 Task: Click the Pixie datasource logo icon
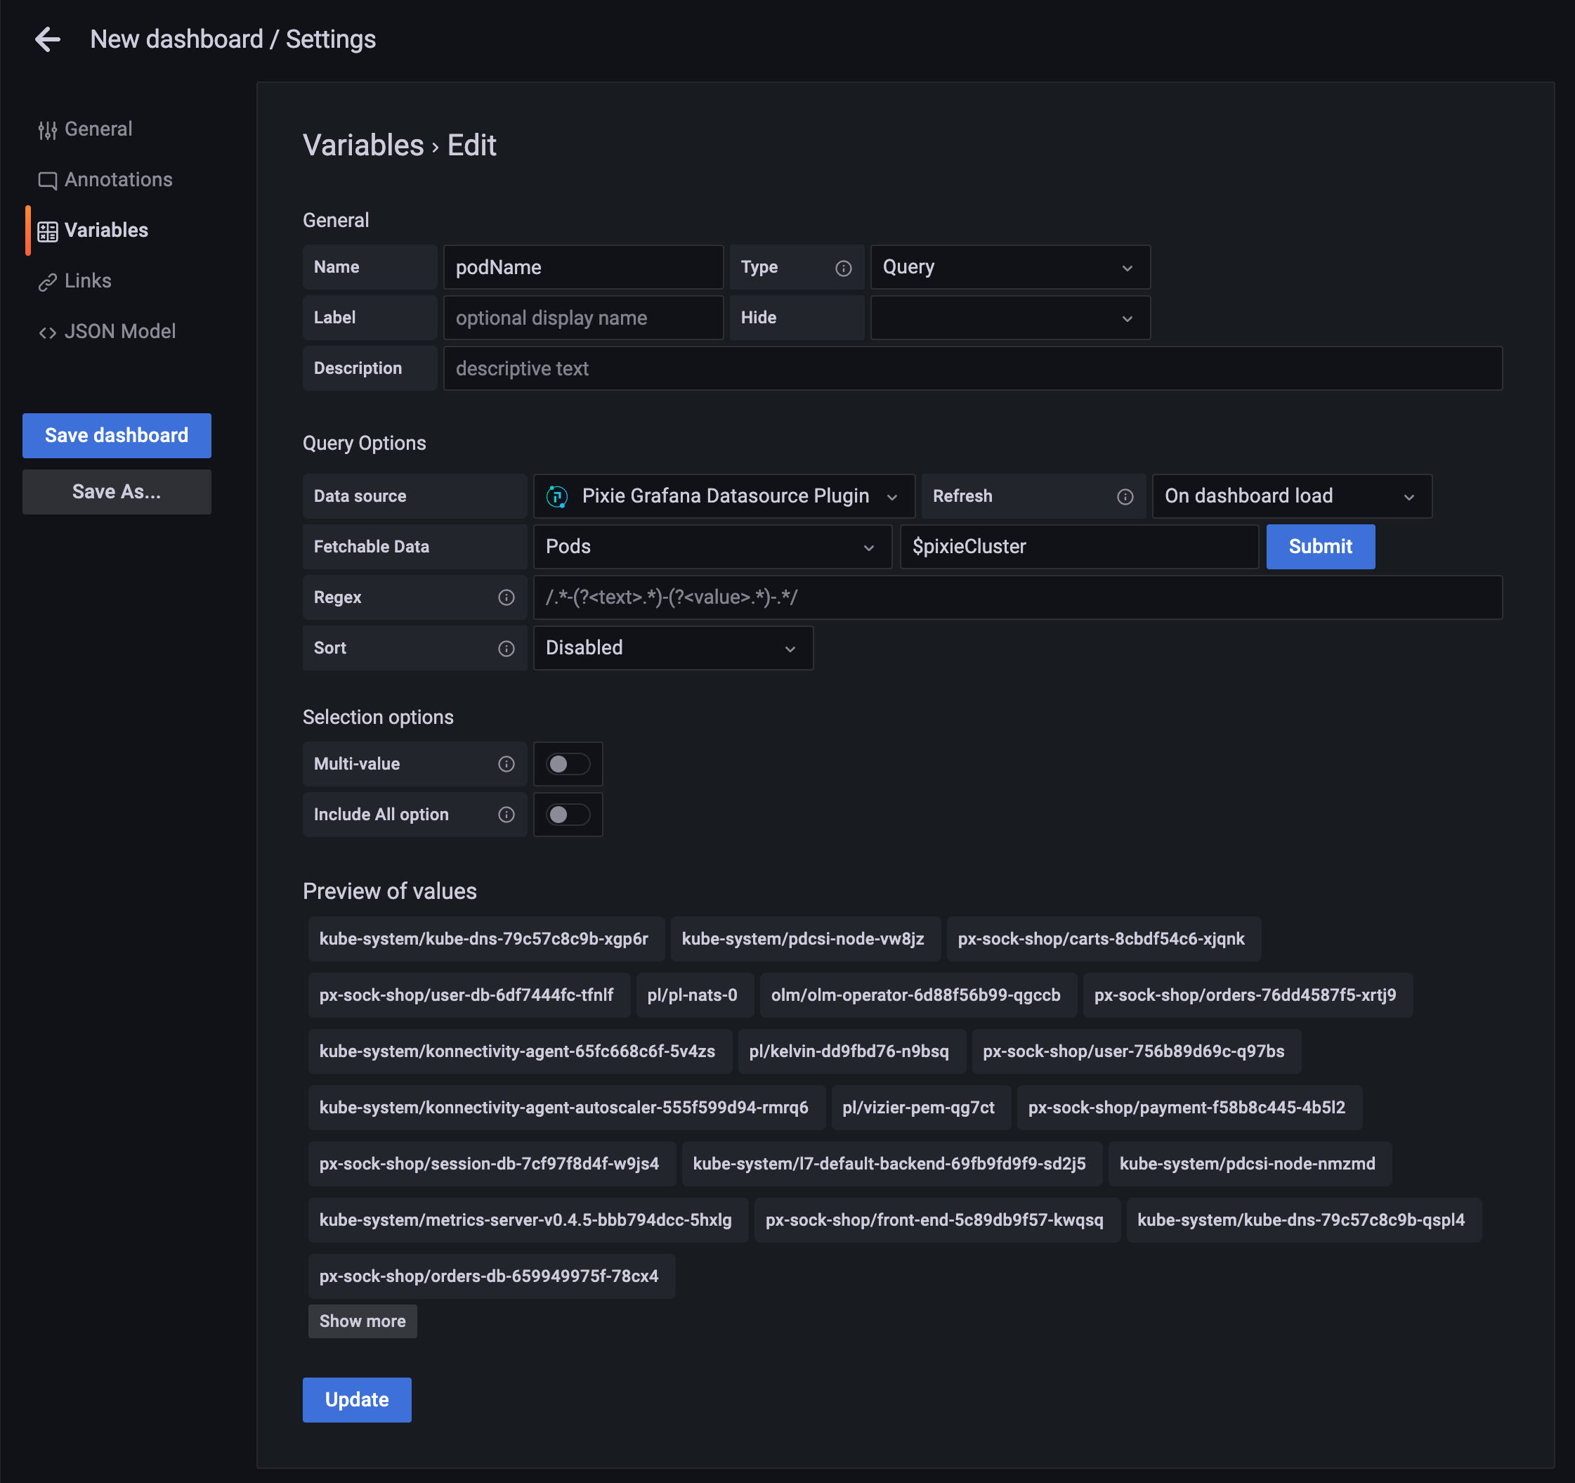557,497
